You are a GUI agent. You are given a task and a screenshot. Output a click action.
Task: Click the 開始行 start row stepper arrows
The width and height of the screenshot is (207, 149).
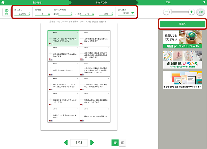pos(71,14)
